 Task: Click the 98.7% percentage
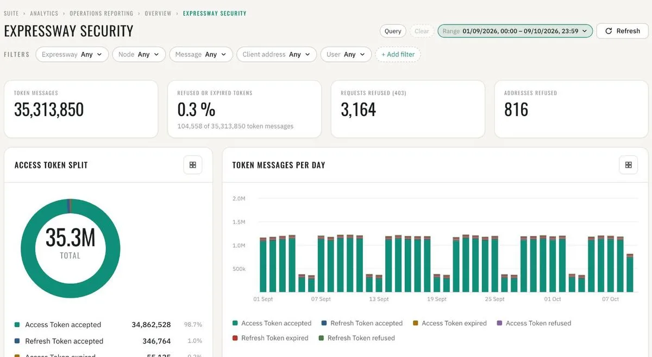(x=193, y=325)
